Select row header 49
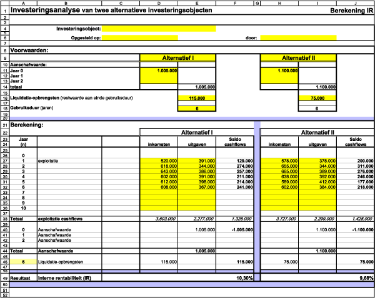The width and height of the screenshot is (375, 298). click(5, 278)
